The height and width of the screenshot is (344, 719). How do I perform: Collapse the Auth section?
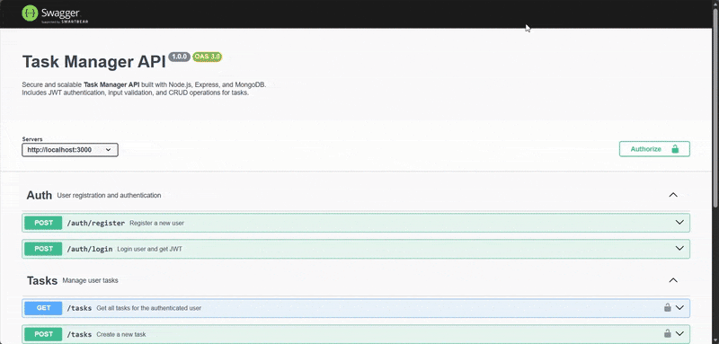(672, 195)
